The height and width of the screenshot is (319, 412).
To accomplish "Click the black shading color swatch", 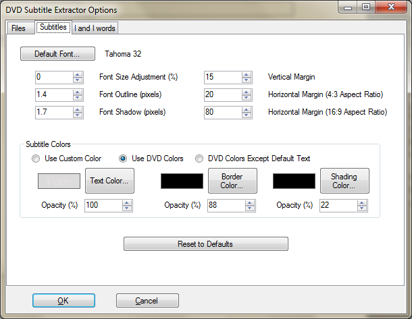I will (x=294, y=181).
